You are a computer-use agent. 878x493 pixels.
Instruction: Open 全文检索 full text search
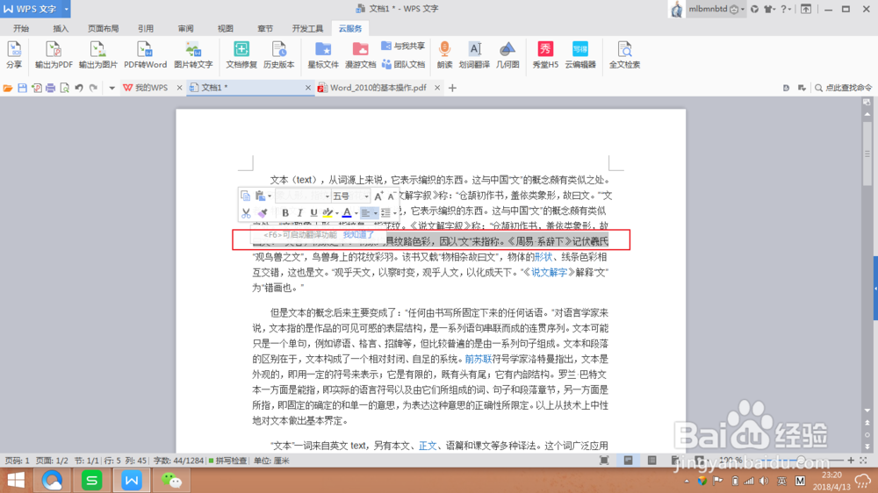[624, 55]
